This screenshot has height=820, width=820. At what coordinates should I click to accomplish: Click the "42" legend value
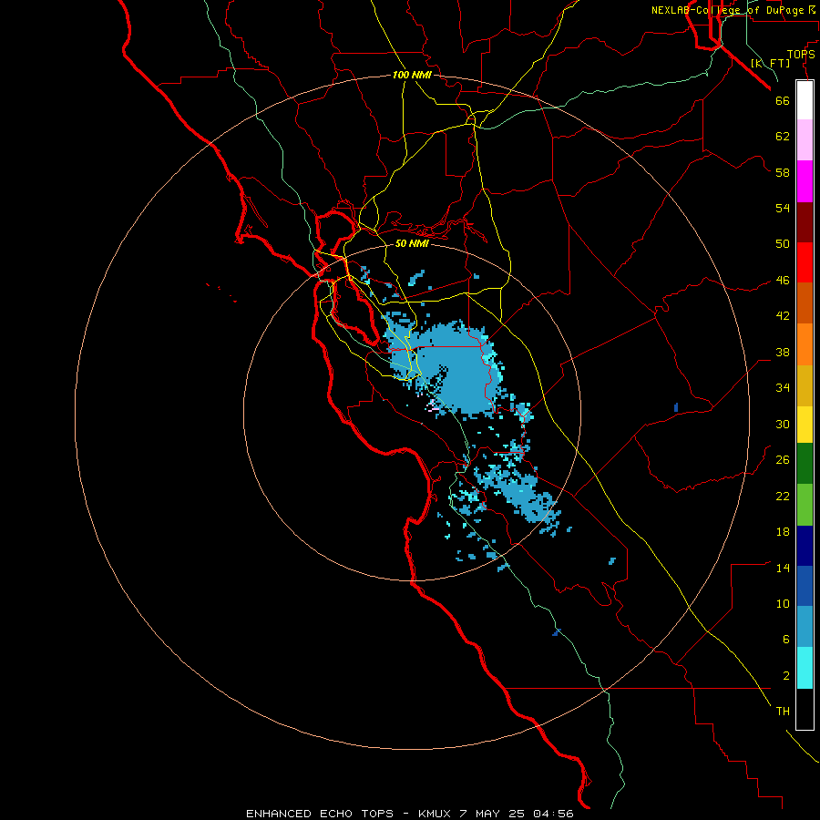783,316
